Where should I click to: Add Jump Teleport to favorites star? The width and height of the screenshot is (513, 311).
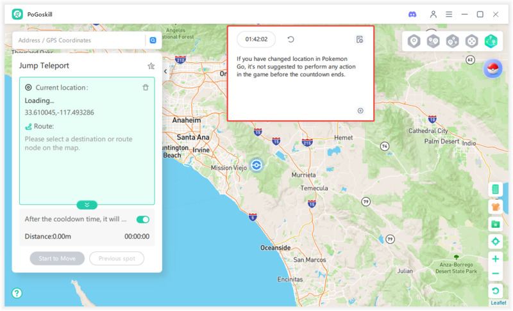(151, 66)
